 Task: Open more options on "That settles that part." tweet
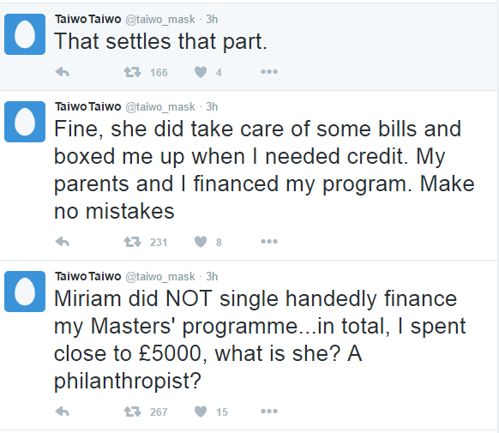tap(269, 72)
